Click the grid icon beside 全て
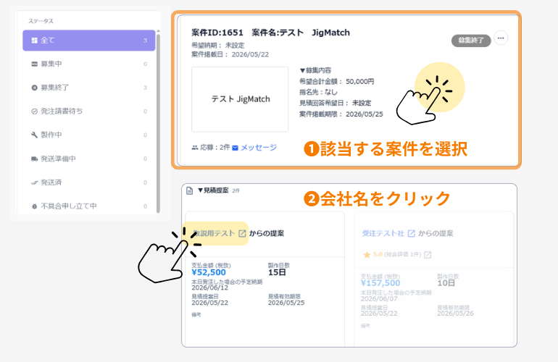The height and width of the screenshot is (362, 558). tap(34, 41)
